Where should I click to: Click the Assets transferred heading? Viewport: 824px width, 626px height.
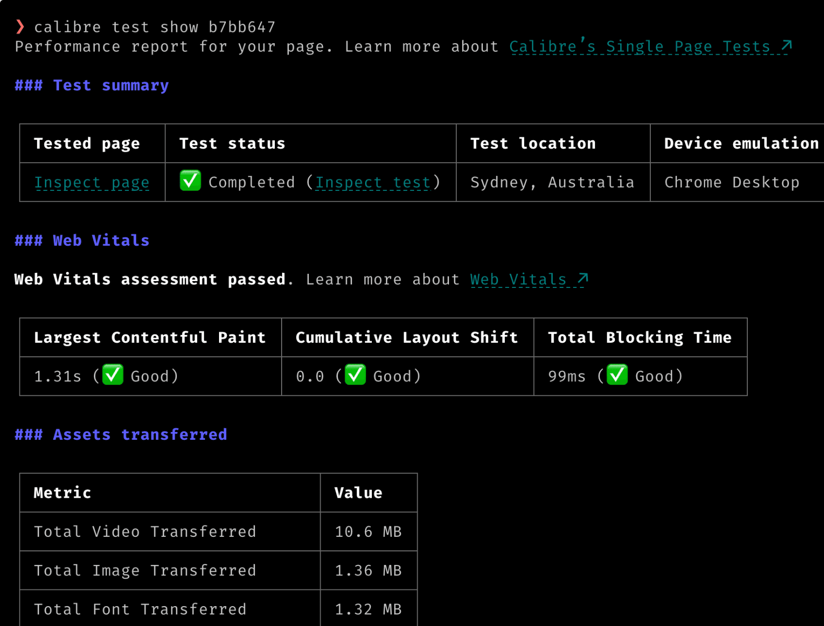[121, 435]
